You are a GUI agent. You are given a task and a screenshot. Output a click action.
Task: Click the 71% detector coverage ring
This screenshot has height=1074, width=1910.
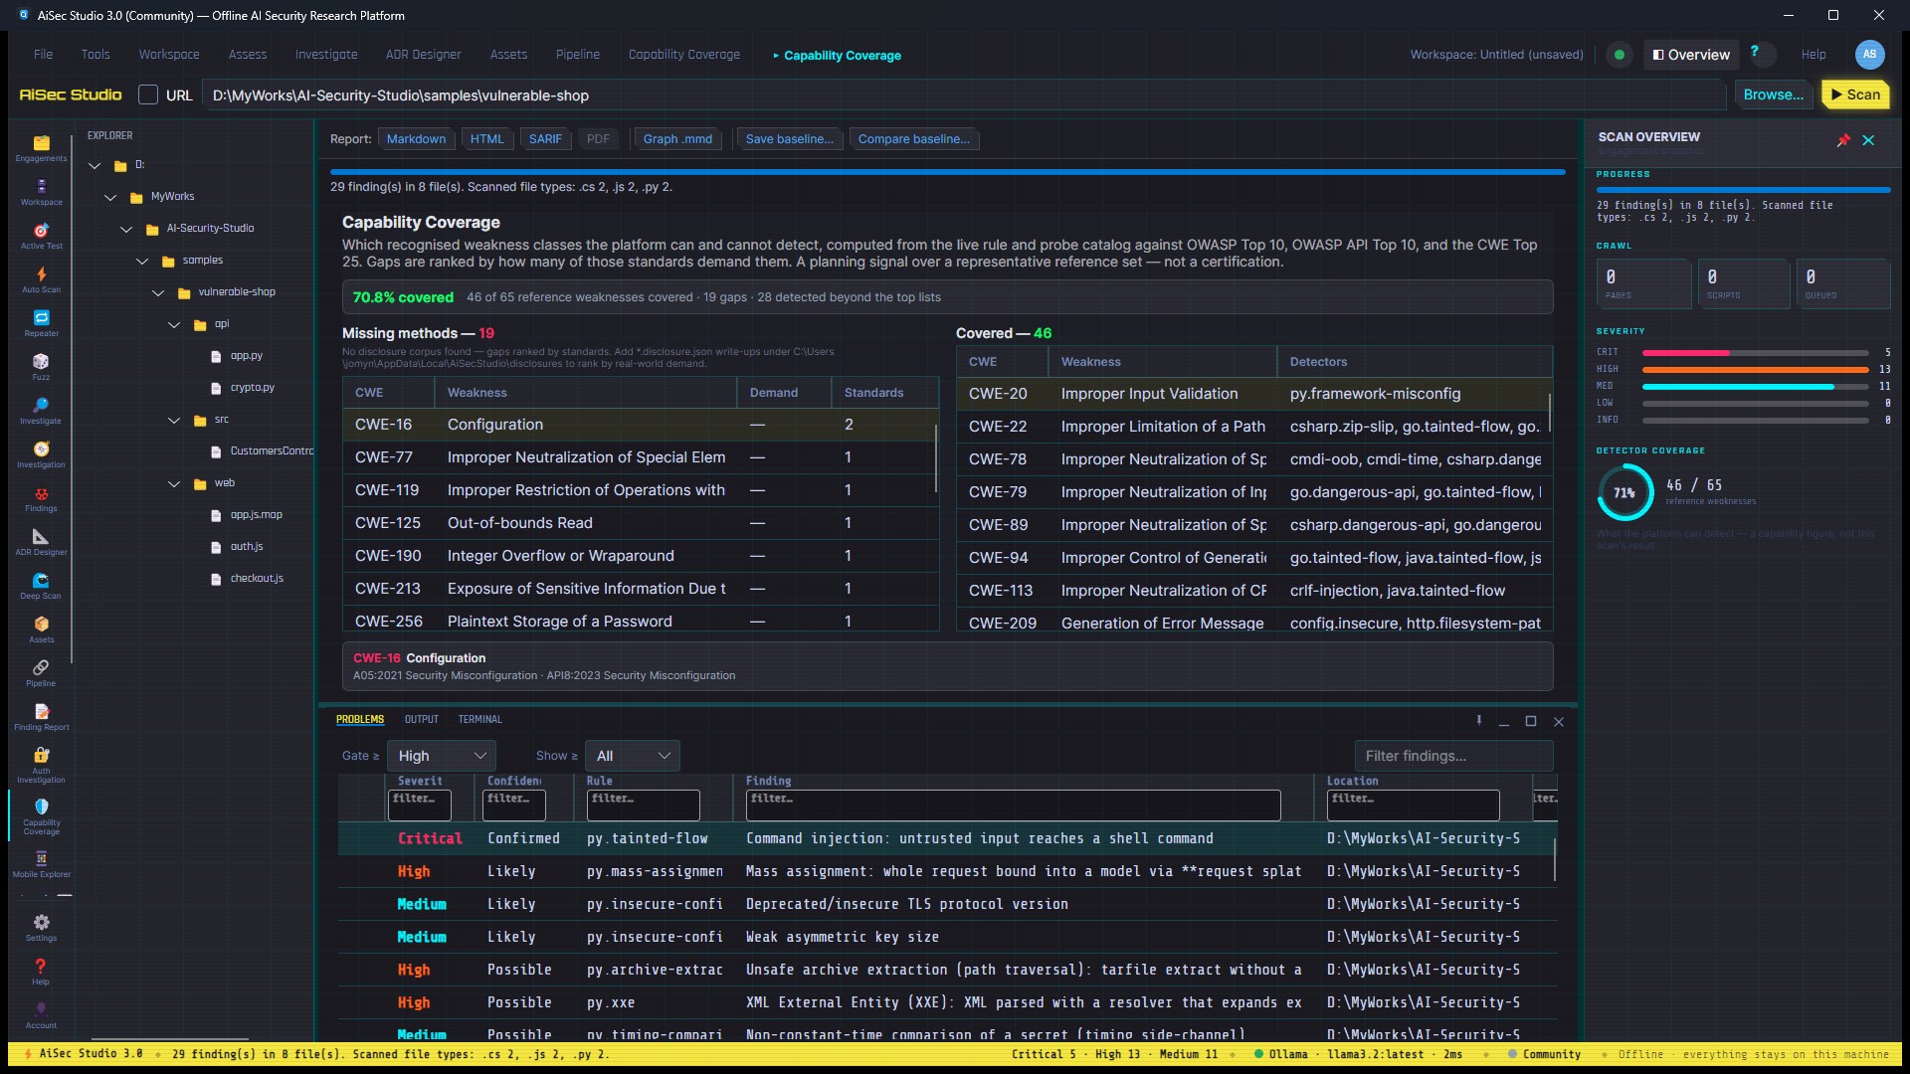click(x=1624, y=492)
